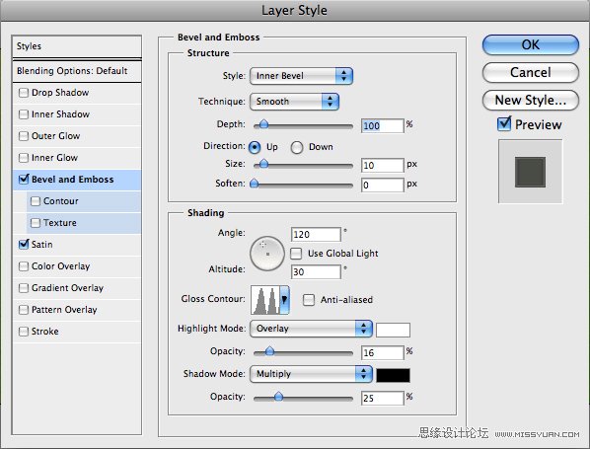Image resolution: width=590 pixels, height=449 pixels.
Task: Click the Angle and Altitude light dial
Action: (267, 254)
